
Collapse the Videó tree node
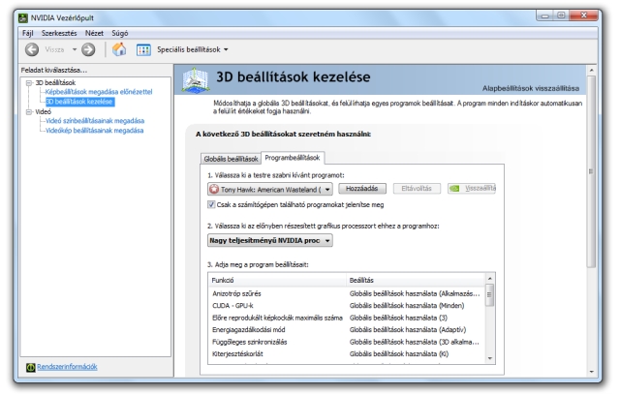(29, 112)
